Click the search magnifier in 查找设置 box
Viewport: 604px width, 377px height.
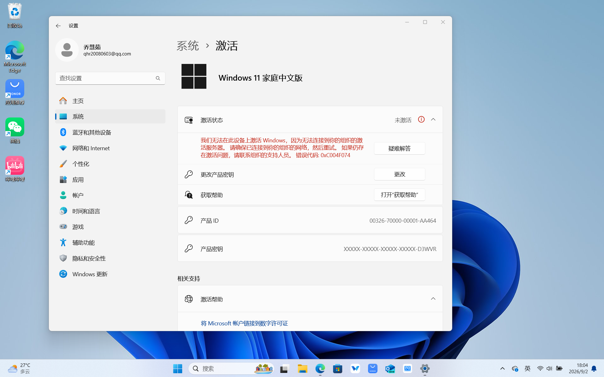click(158, 78)
